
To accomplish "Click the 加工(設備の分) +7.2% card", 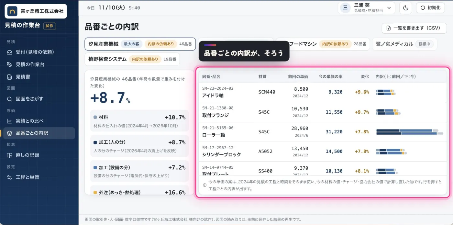I will click(139, 171).
